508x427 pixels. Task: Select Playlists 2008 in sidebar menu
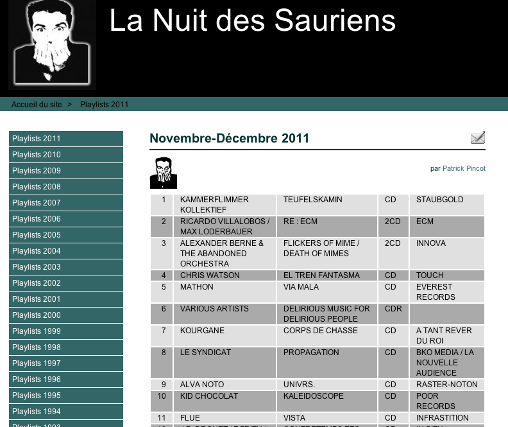tap(66, 187)
